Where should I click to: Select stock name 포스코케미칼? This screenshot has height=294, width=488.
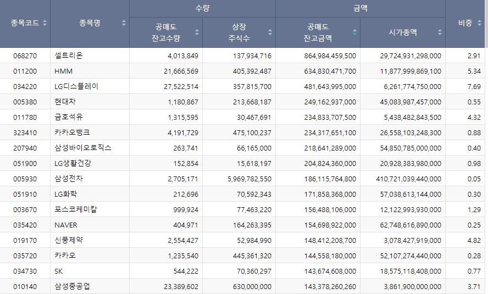pyautogui.click(x=76, y=209)
